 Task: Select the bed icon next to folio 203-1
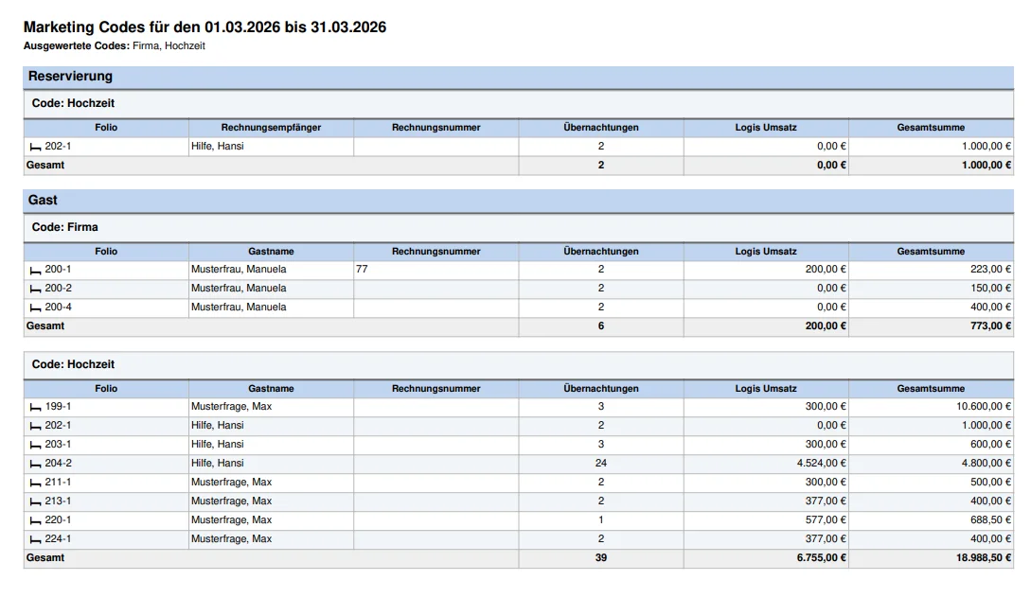coord(36,446)
